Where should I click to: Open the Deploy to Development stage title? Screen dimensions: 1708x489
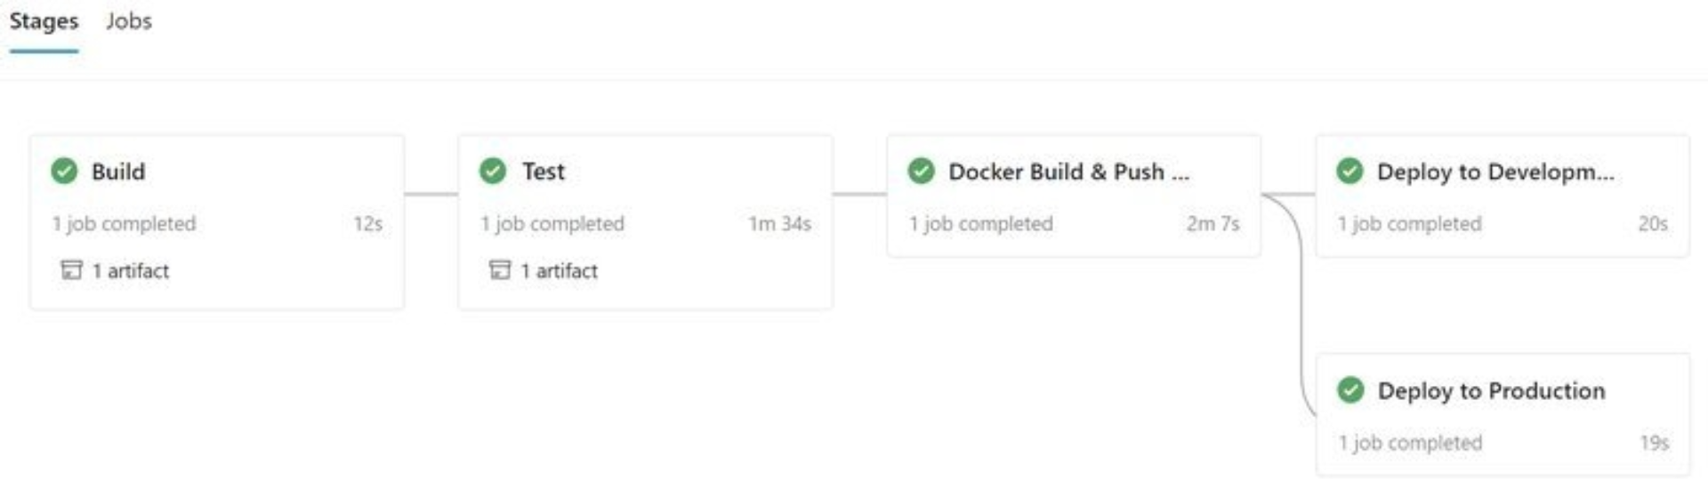(x=1494, y=172)
